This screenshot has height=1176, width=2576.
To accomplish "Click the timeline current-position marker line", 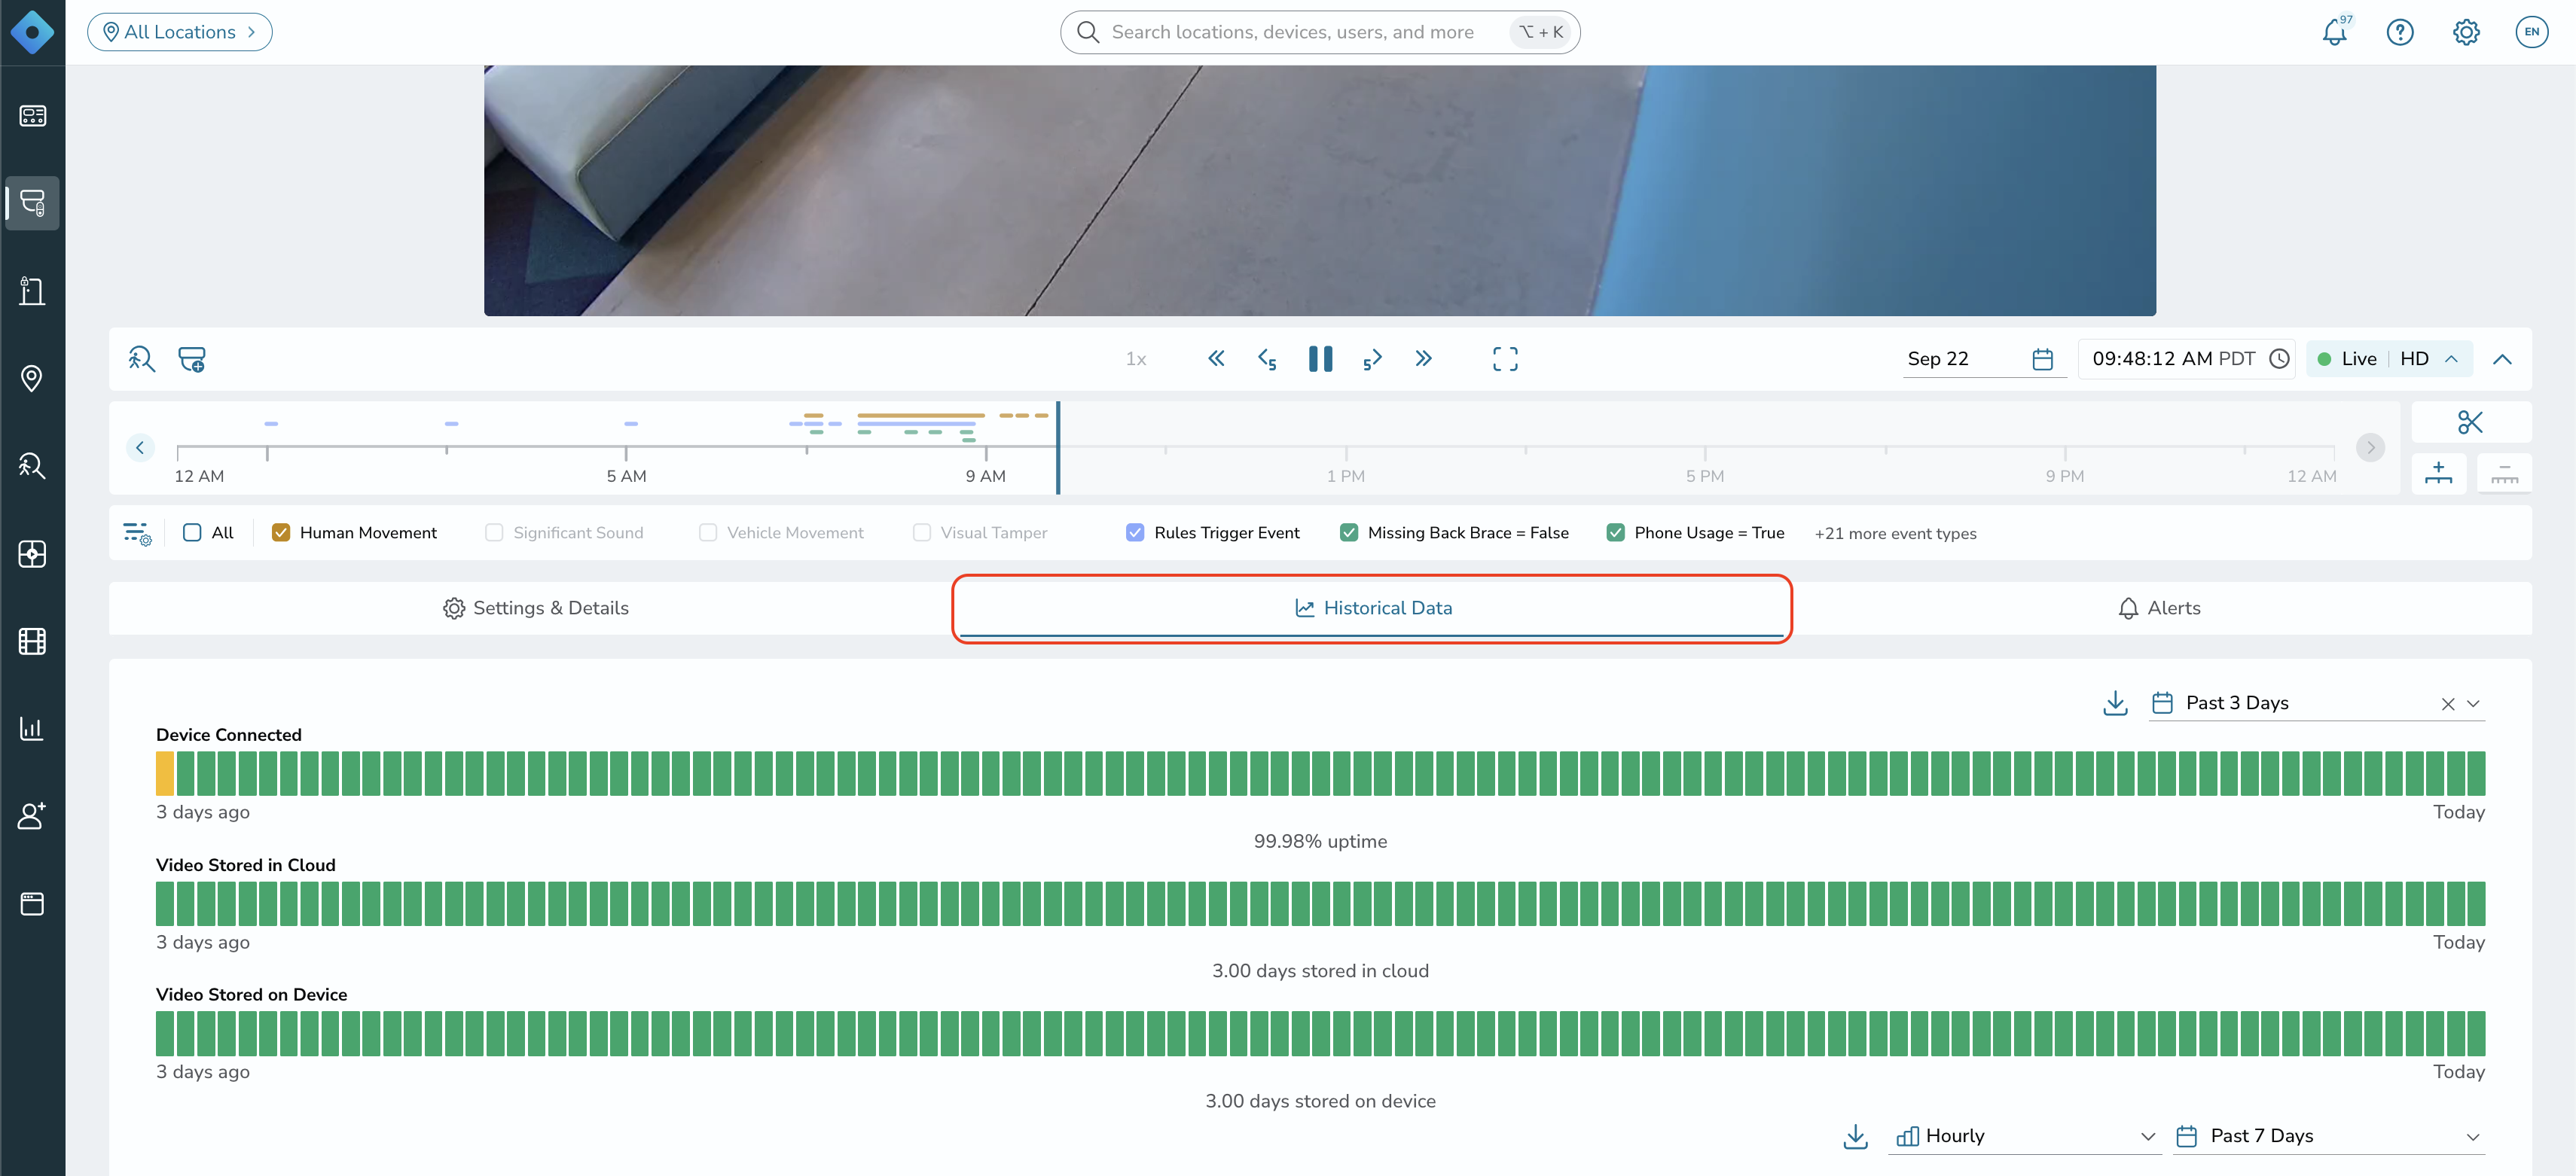I will [x=1058, y=448].
